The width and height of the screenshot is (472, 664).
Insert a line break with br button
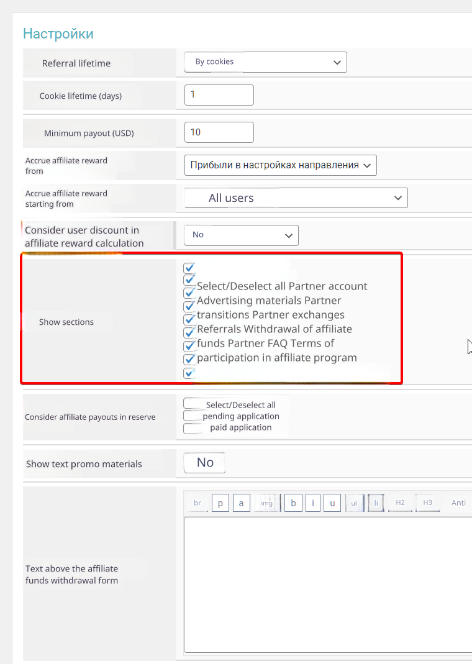(x=197, y=503)
